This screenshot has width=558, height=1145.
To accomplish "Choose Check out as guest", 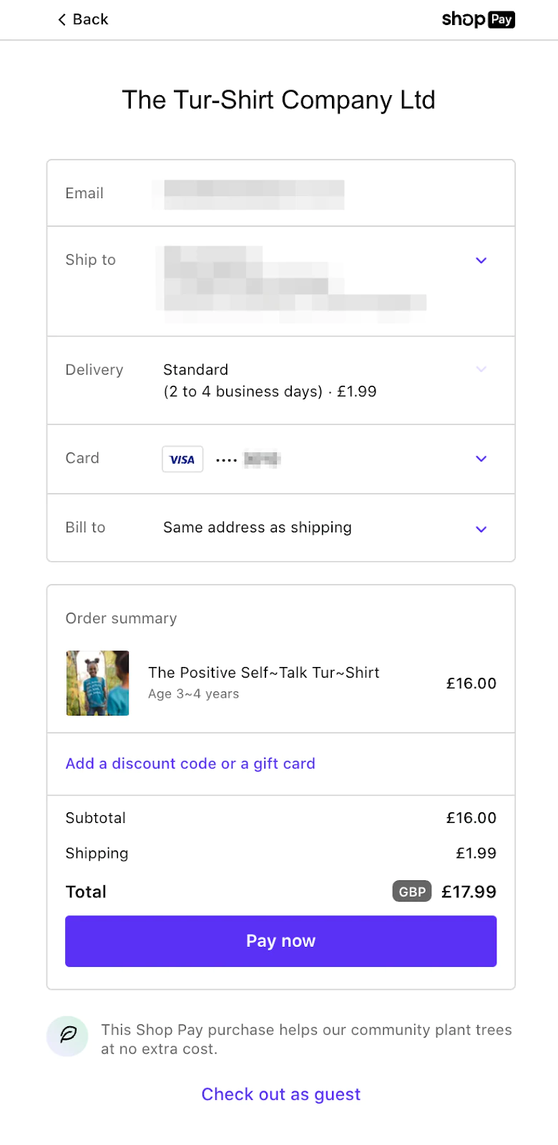I will [280, 1094].
